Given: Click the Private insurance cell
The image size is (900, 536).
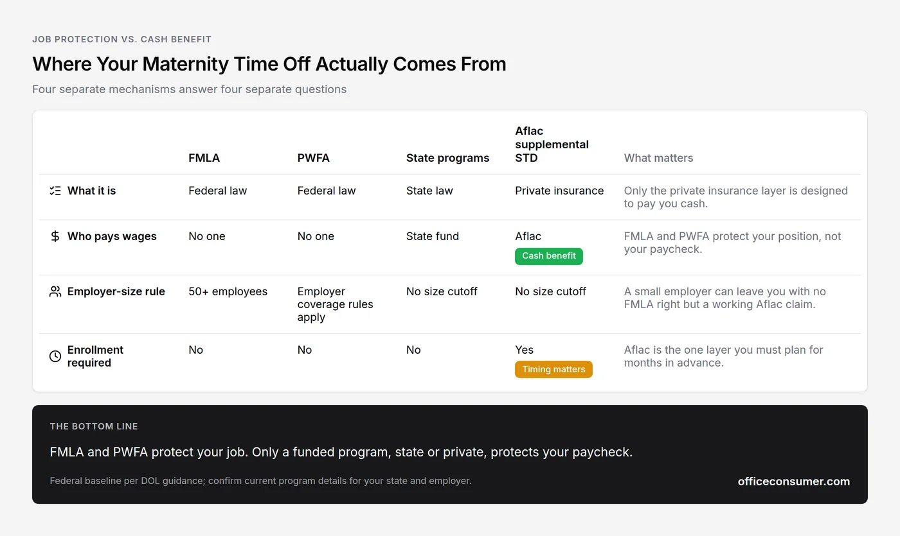Looking at the screenshot, I should click(x=559, y=191).
